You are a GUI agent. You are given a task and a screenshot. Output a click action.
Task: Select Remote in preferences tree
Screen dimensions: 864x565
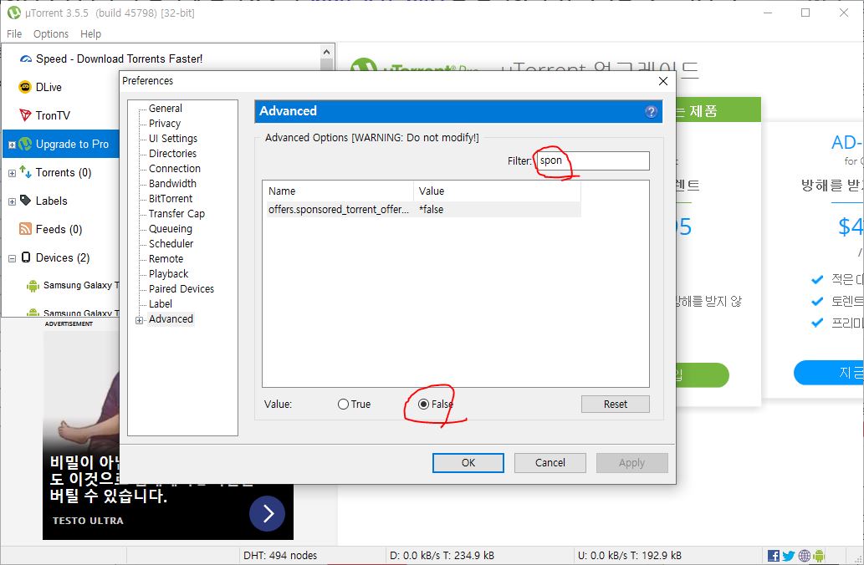166,259
